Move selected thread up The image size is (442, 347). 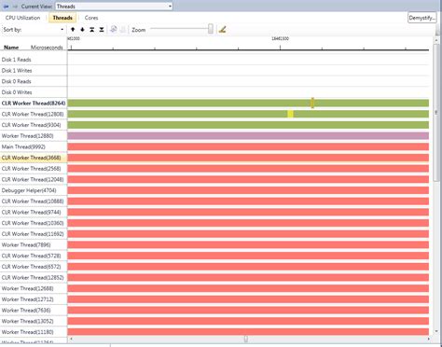point(73,30)
